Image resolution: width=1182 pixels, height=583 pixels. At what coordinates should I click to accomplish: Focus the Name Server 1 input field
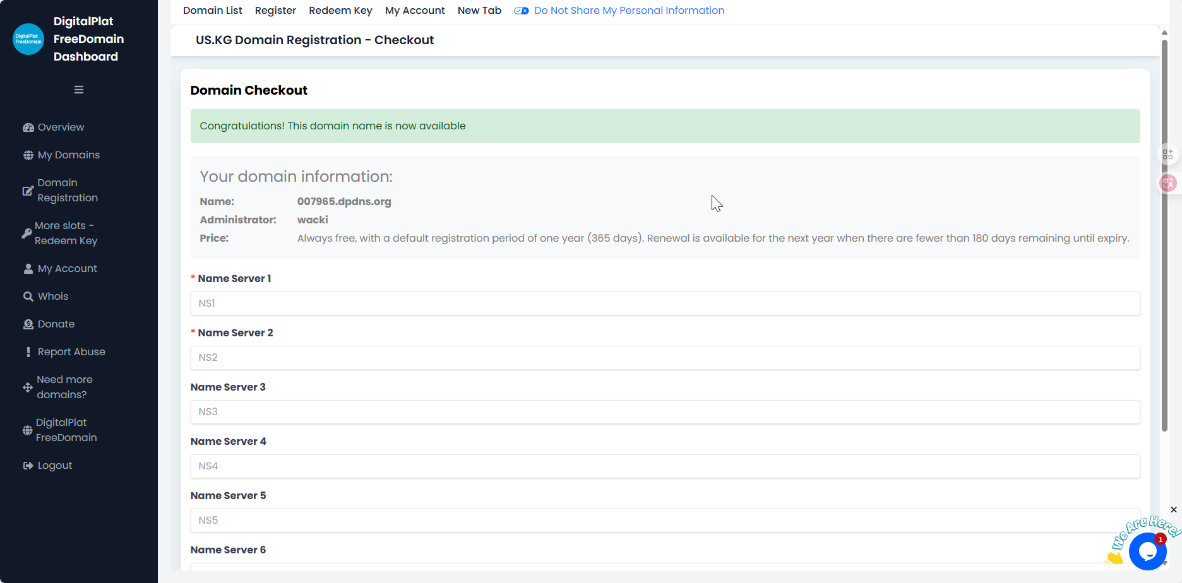coord(665,303)
